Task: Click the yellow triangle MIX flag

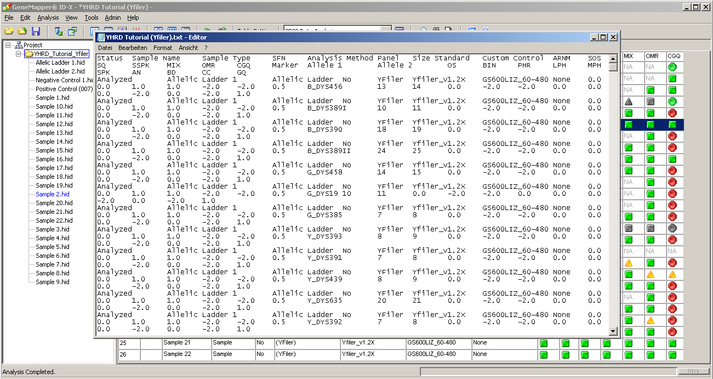Action: (x=629, y=263)
